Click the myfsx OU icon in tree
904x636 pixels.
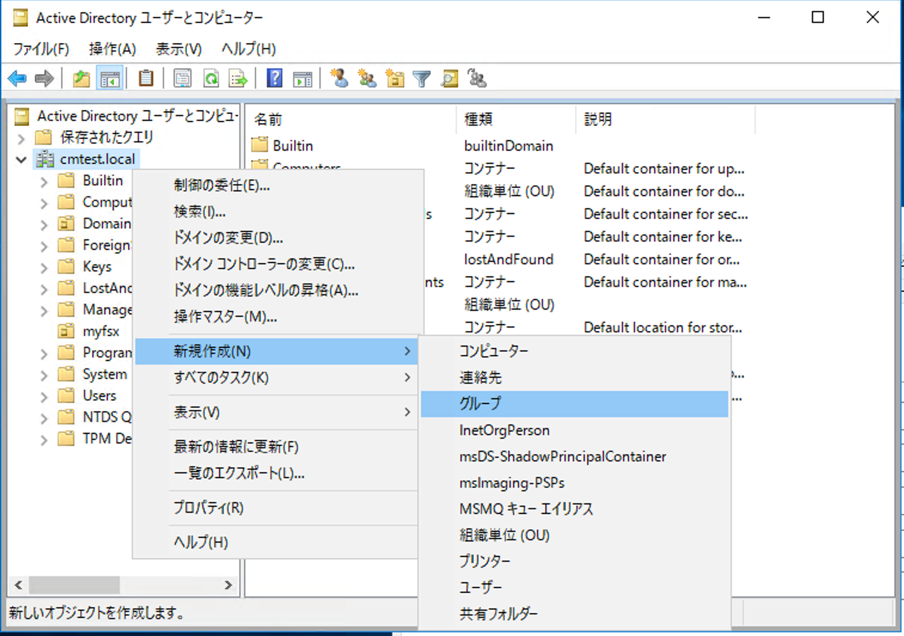66,331
